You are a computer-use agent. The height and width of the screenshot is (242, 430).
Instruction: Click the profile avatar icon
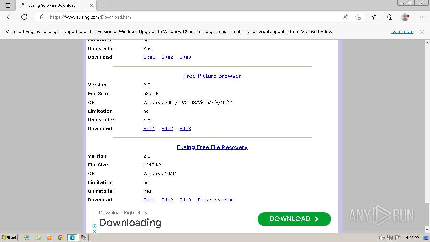coord(405,17)
